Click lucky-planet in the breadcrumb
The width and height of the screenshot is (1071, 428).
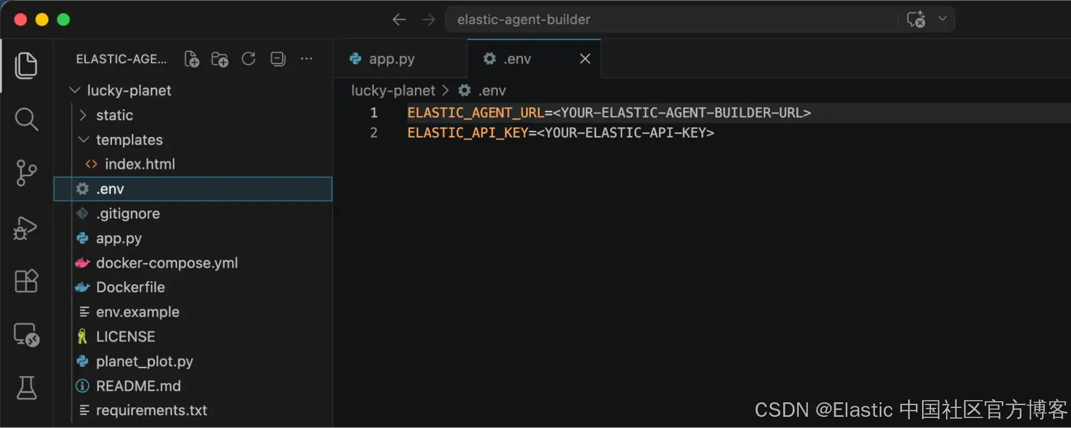(x=393, y=90)
